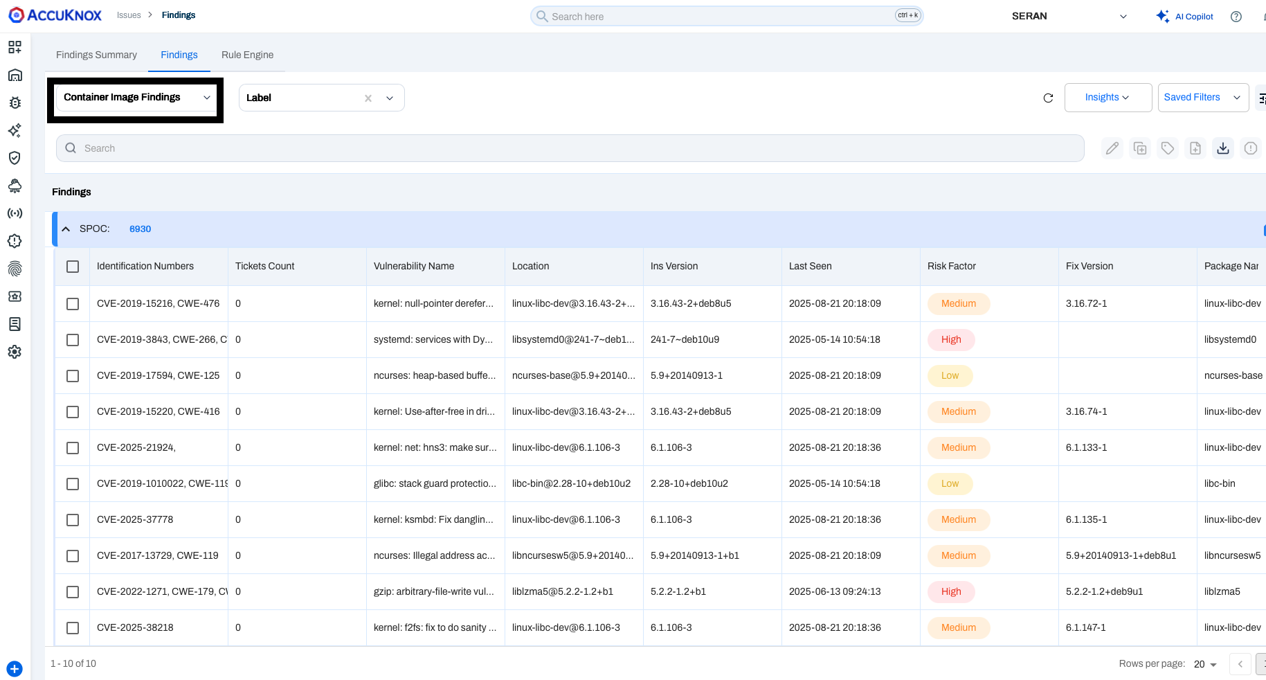Click the Insights button
This screenshot has width=1266, height=680.
[x=1107, y=98]
